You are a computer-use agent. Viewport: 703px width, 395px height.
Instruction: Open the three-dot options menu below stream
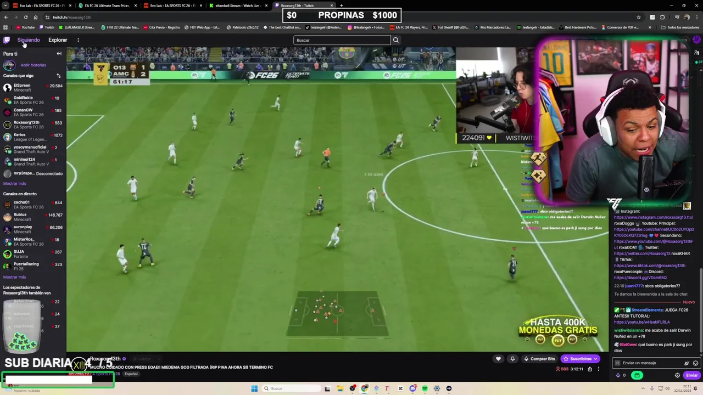pyautogui.click(x=599, y=369)
